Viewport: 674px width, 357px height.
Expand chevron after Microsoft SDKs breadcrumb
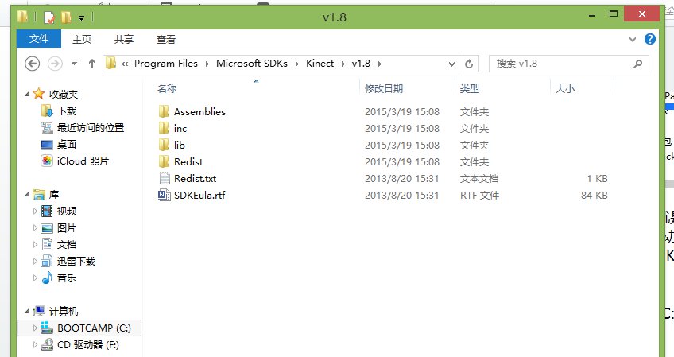[297, 64]
